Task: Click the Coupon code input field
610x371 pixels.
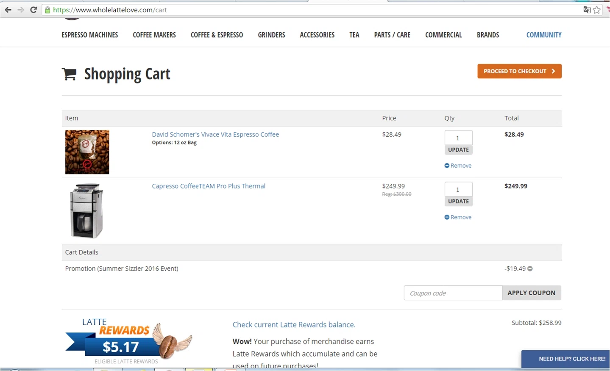Action: click(x=453, y=293)
